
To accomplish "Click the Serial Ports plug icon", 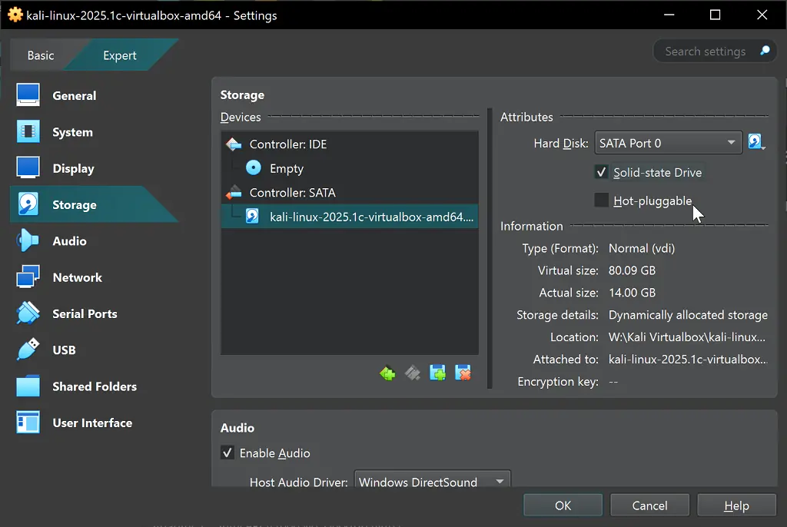I will tap(28, 313).
